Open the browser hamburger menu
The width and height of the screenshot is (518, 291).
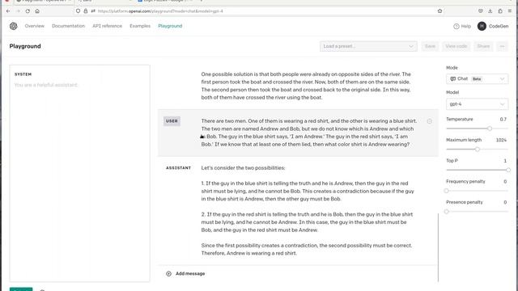[510, 11]
